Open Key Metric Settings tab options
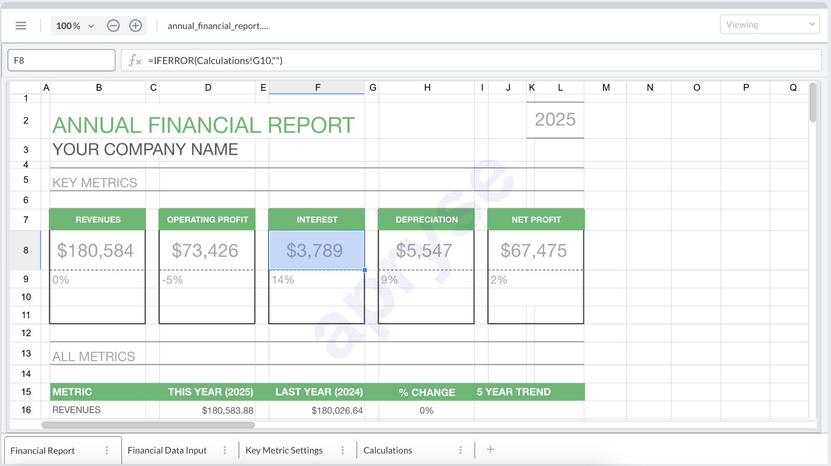 (343, 450)
